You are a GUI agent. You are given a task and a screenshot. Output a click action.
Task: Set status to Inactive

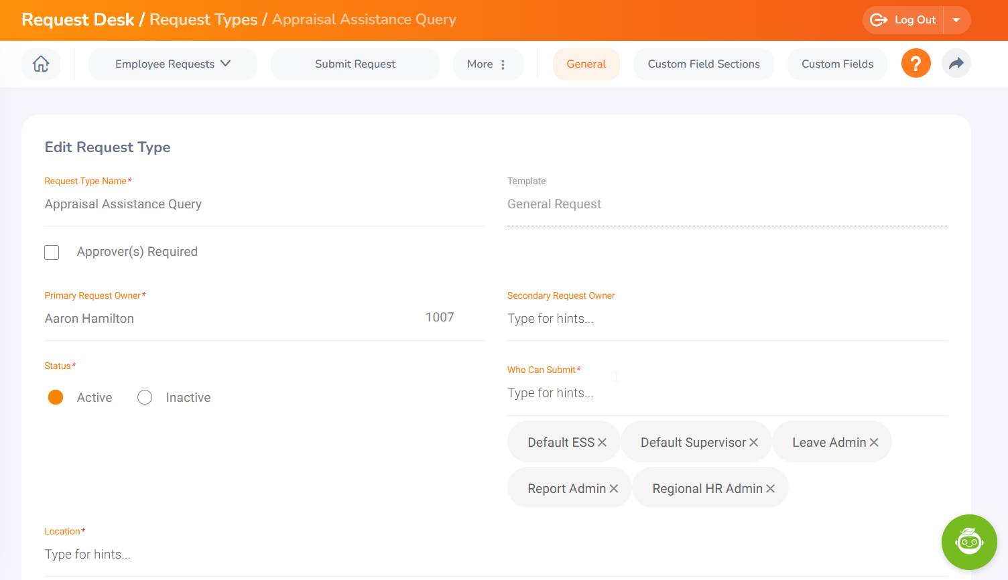(x=145, y=398)
